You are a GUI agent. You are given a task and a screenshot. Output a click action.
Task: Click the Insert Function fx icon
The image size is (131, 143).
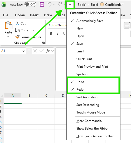[48, 51]
